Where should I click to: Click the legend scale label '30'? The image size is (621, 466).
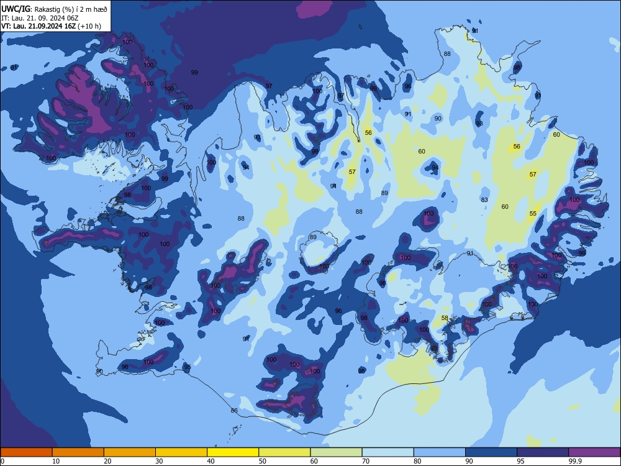coord(159,461)
